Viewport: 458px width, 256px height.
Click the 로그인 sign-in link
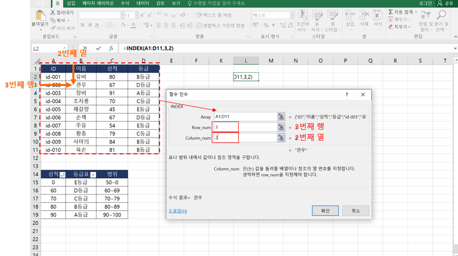[x=425, y=3]
